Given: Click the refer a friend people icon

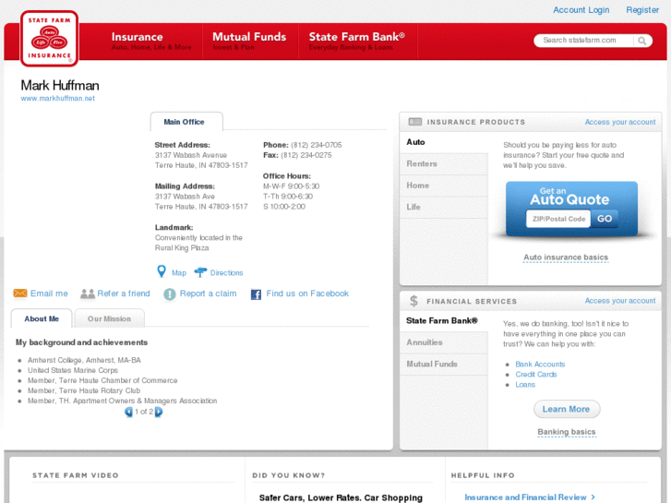Looking at the screenshot, I should pyautogui.click(x=88, y=293).
